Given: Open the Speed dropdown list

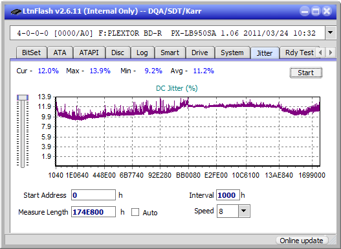Looking at the screenshot, I should [x=244, y=211].
